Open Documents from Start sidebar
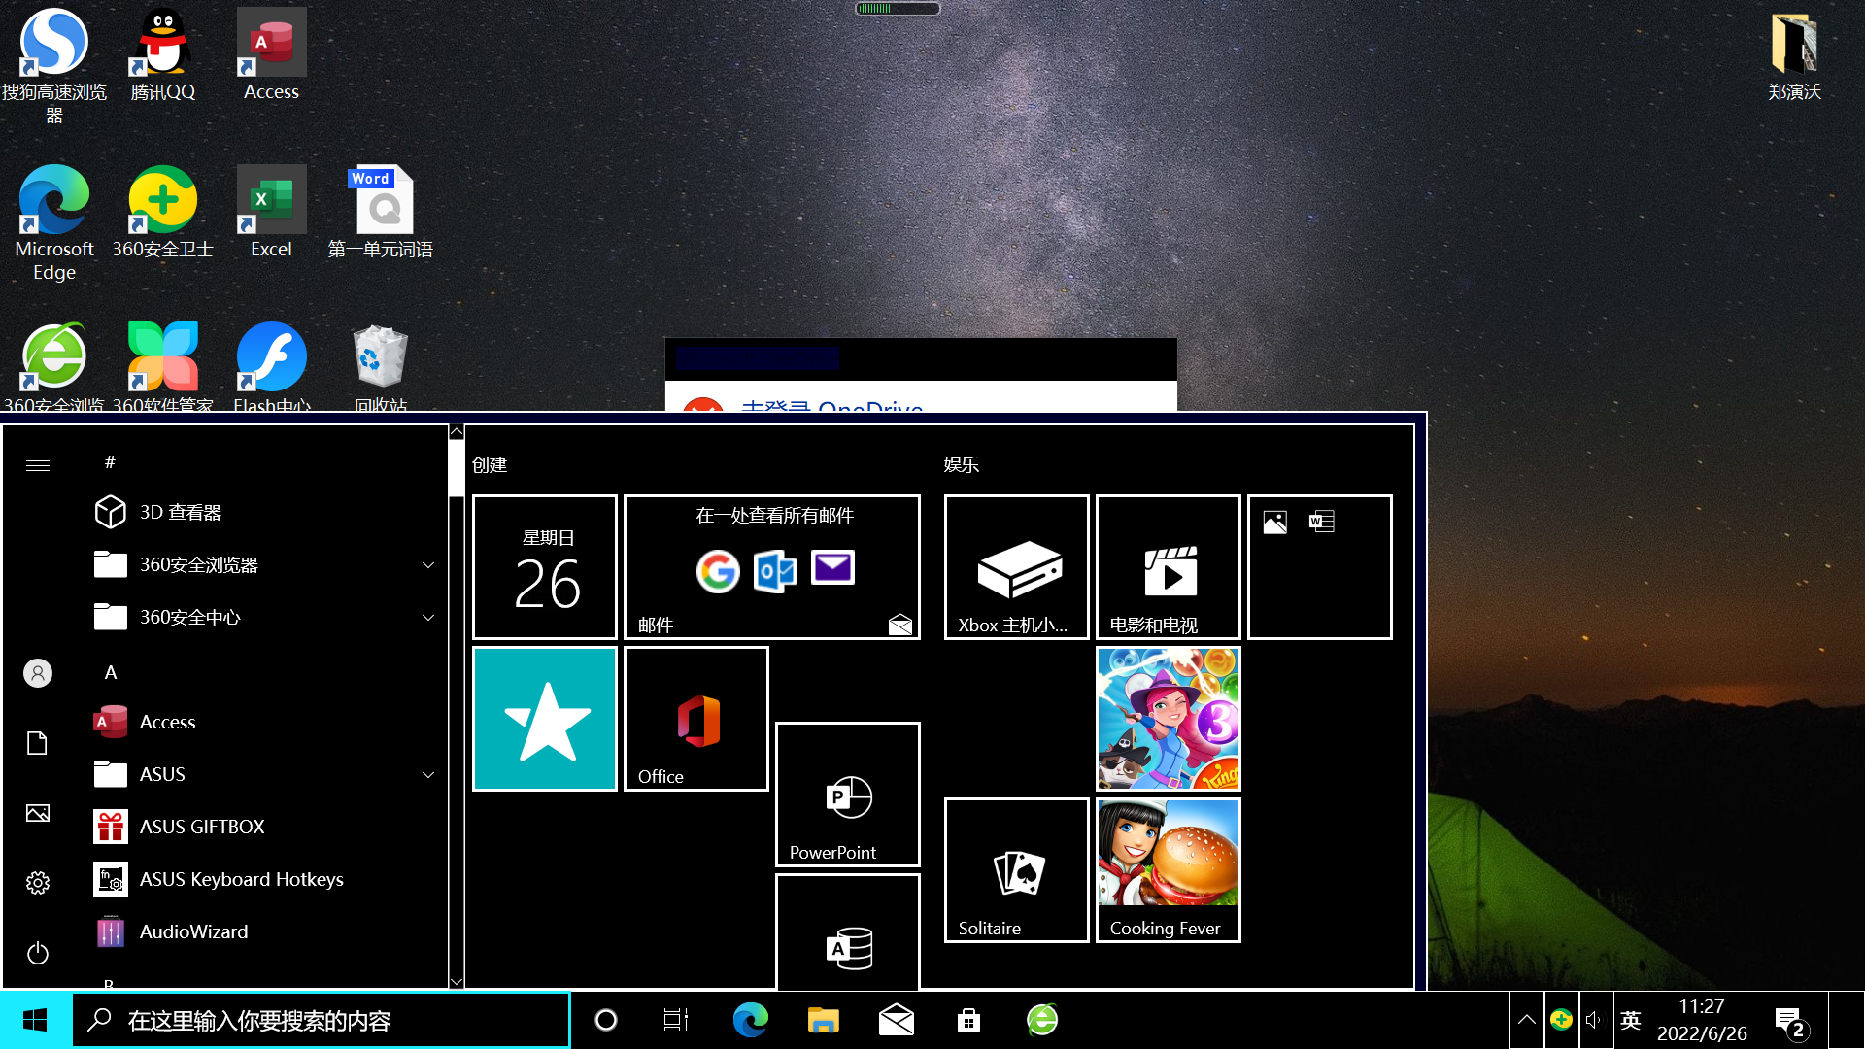Viewport: 1865px width, 1049px height. point(38,743)
